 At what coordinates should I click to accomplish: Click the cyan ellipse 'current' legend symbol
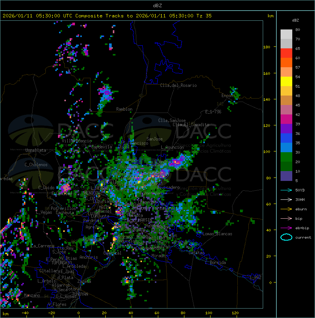pyautogui.click(x=286, y=237)
